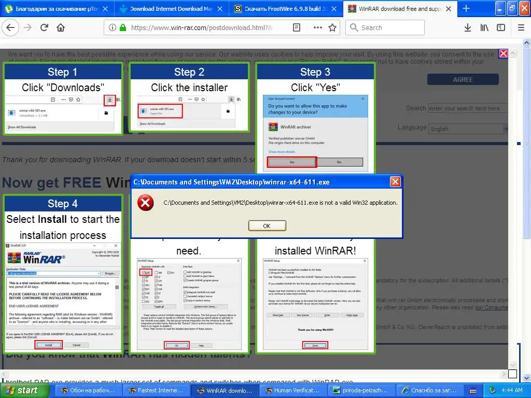Close the µTorrent tab

[105, 9]
